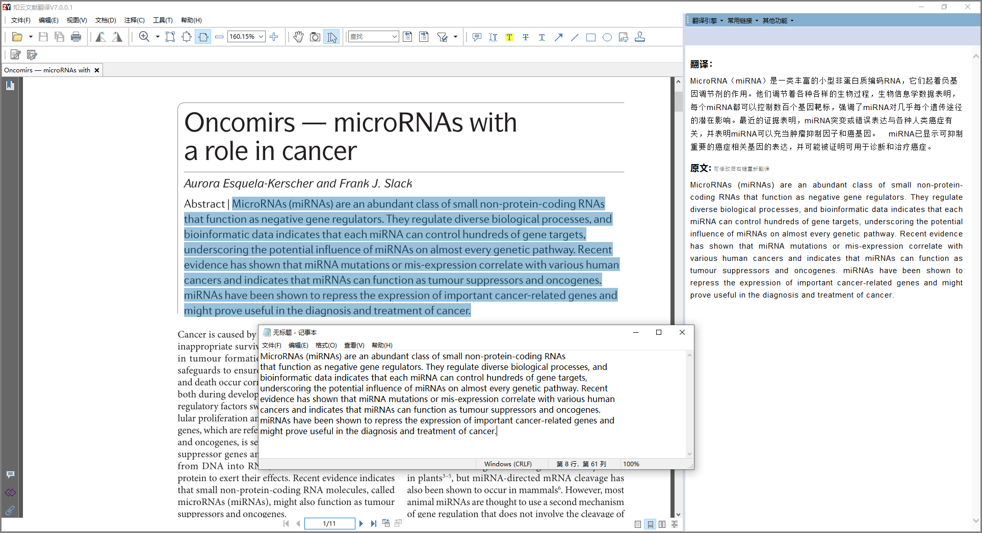Expand the open-file dropdown arrow
This screenshot has height=533, width=982.
(x=31, y=37)
